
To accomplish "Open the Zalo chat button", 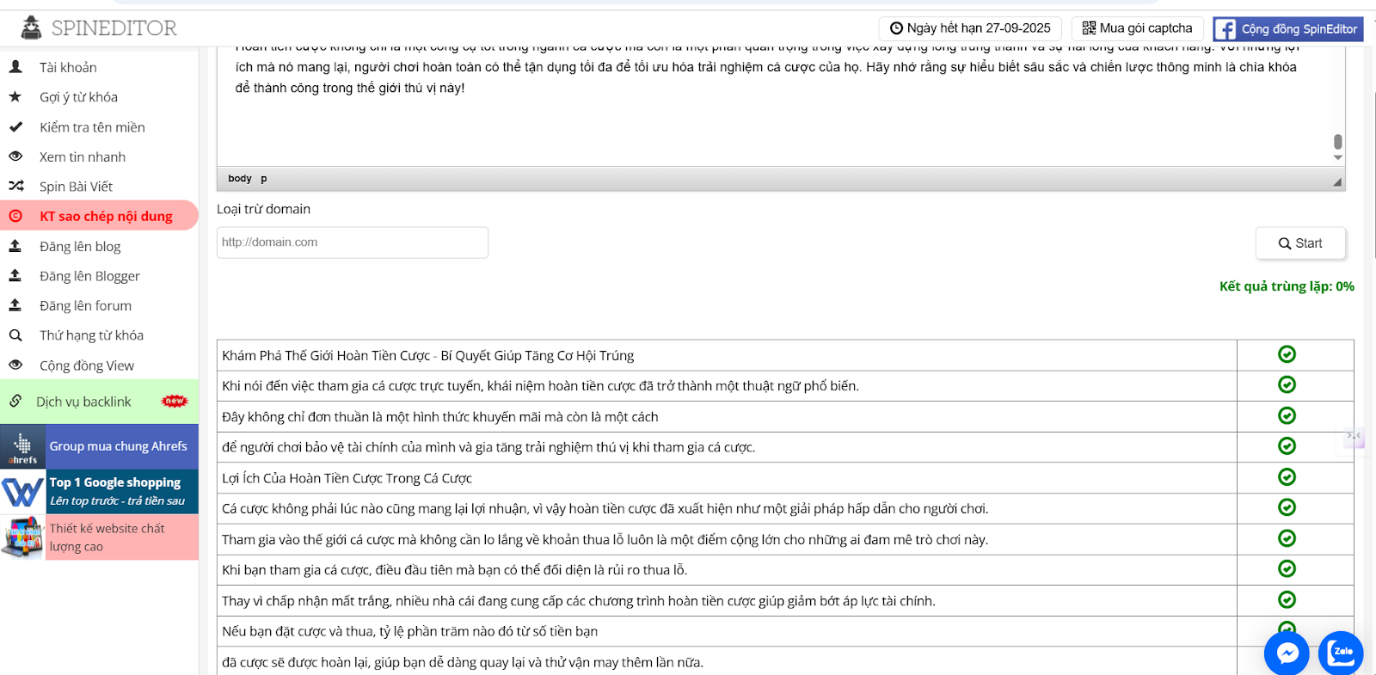I will tap(1341, 653).
